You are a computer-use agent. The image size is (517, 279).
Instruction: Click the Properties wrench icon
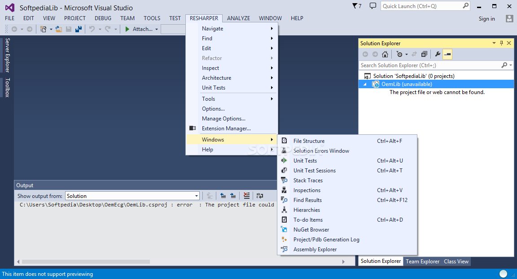tap(438, 54)
